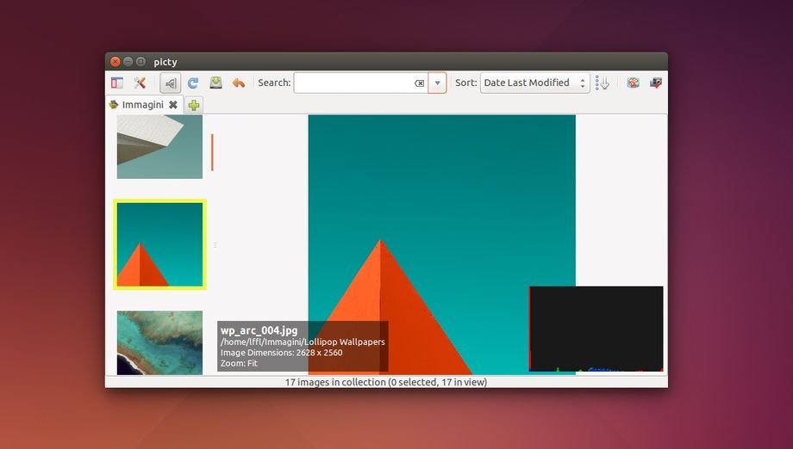
Task: Toggle the sort direction arrow icon
Action: point(603,83)
